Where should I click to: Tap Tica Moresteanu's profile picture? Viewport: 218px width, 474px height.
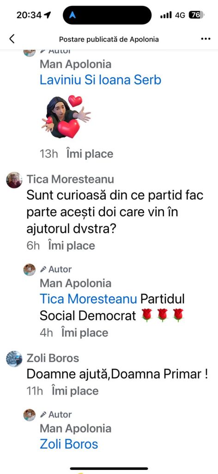14,180
